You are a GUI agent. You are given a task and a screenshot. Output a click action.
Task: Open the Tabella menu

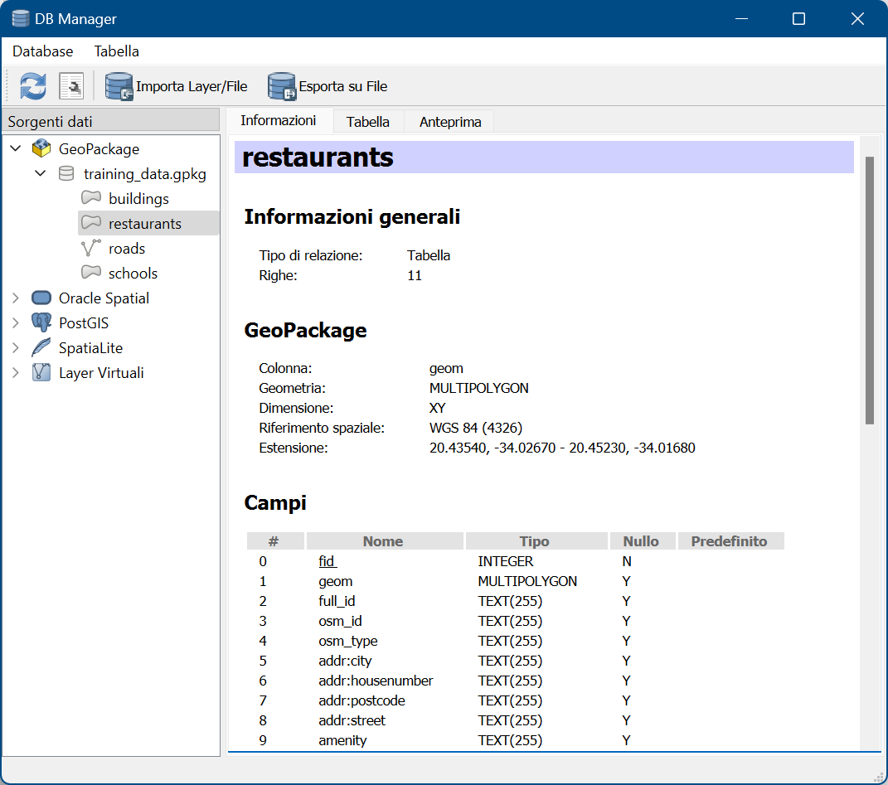(117, 51)
